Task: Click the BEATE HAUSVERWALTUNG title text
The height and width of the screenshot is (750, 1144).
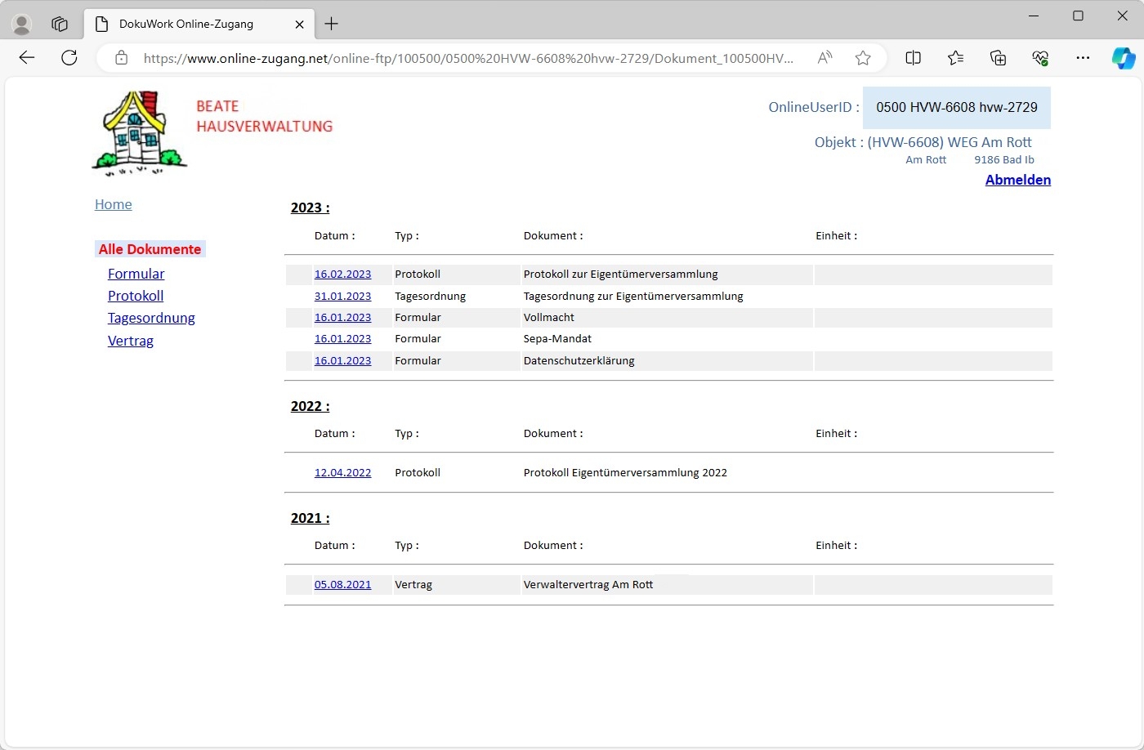Action: click(x=265, y=116)
